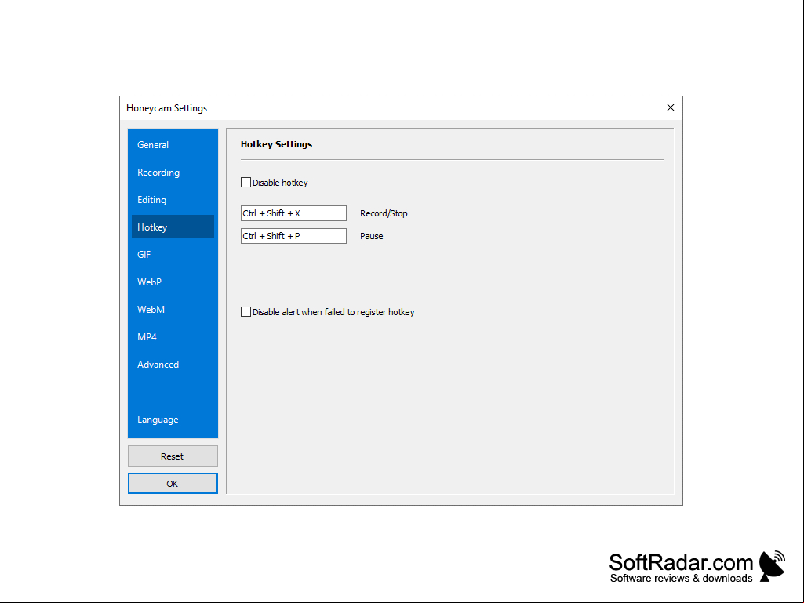Image resolution: width=804 pixels, height=603 pixels.
Task: Click the Pause label text
Action: (371, 236)
